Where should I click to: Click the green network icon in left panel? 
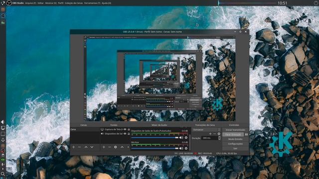3,160
